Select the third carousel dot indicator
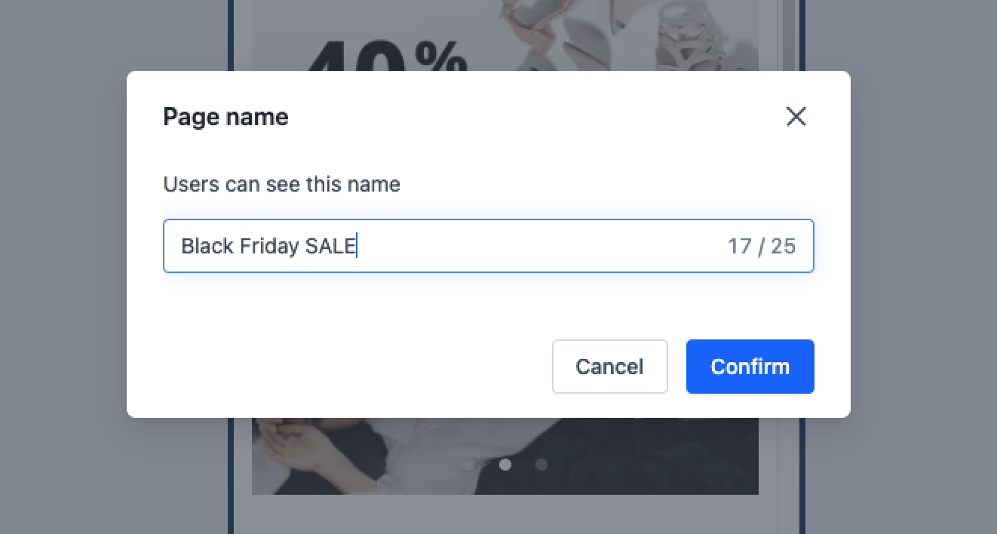Screen dimensions: 997x534 pos(541,465)
